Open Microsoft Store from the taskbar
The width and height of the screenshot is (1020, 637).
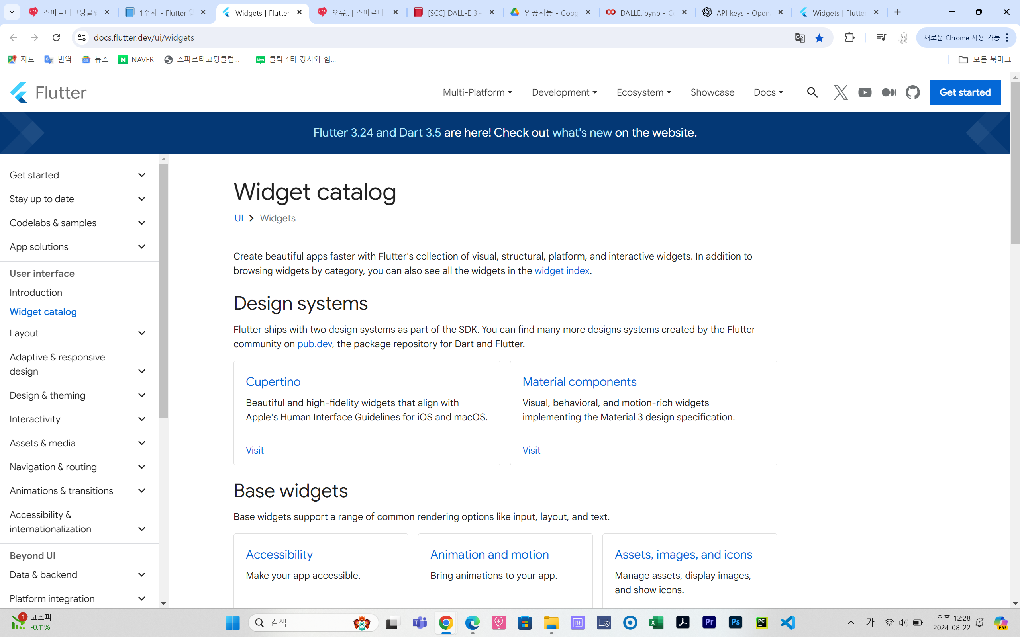click(525, 622)
